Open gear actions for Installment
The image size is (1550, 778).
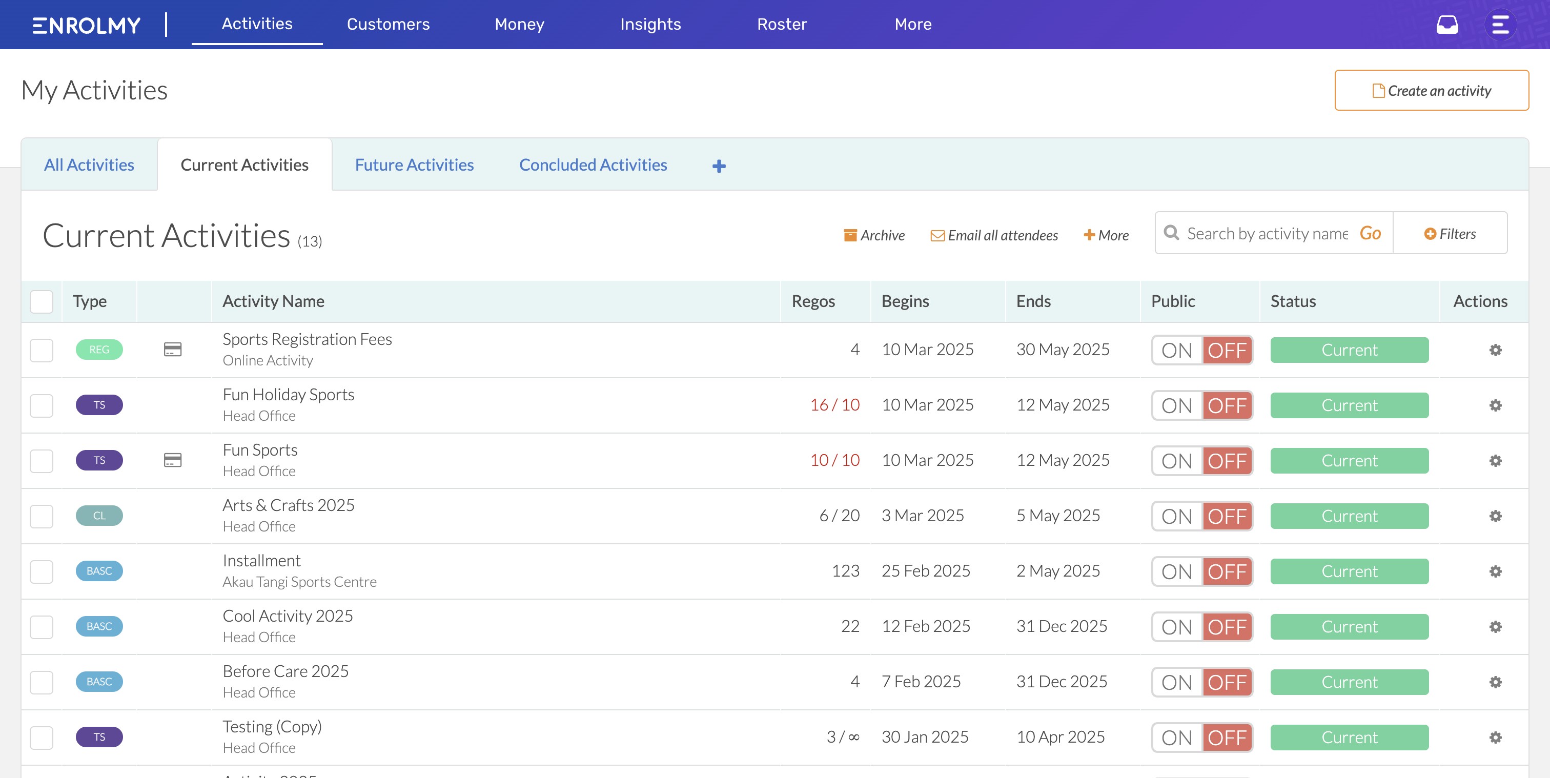point(1495,571)
